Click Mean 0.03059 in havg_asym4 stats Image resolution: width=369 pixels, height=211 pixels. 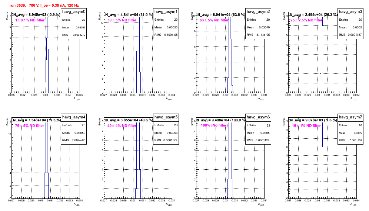point(74,133)
